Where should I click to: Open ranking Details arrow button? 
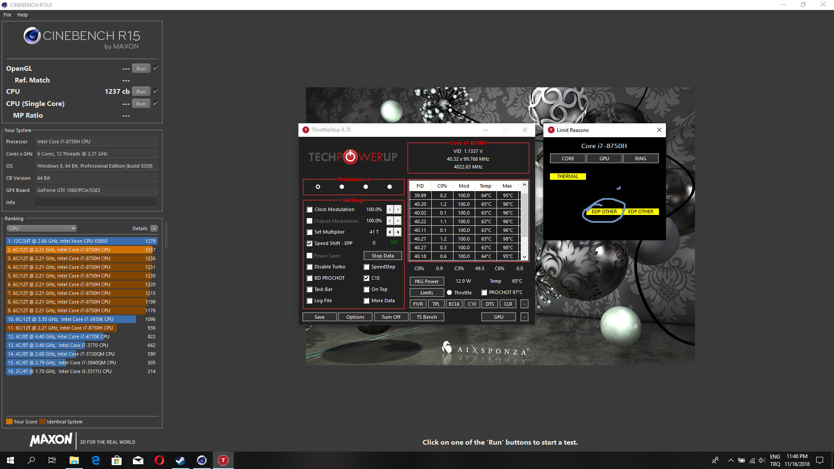(154, 228)
